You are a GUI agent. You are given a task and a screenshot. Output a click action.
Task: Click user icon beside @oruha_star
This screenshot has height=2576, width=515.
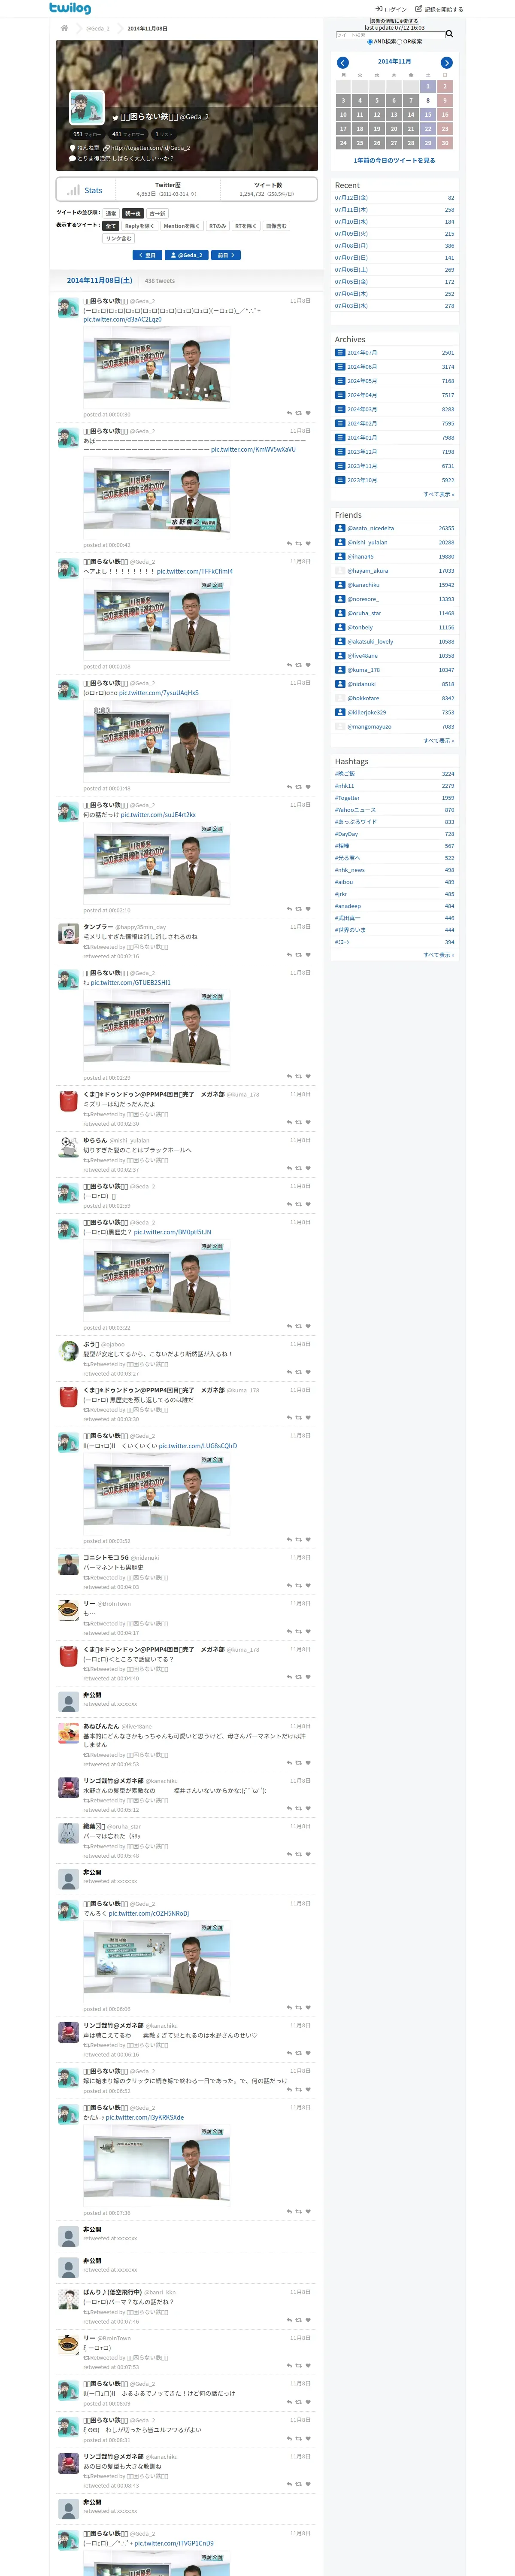[x=340, y=613]
